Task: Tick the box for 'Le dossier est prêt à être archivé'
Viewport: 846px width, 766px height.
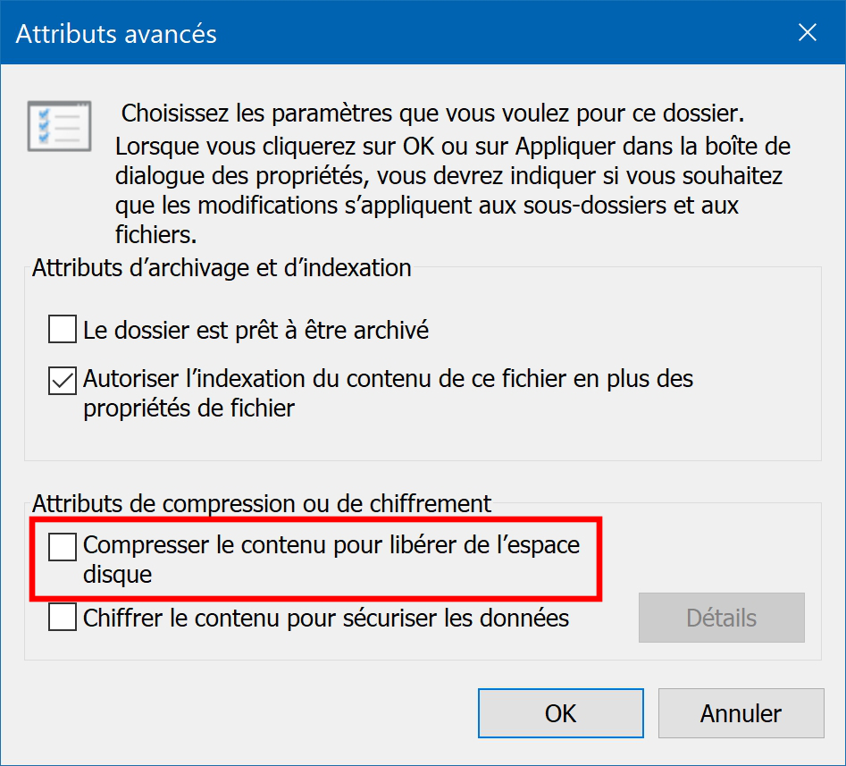Action: (x=62, y=329)
